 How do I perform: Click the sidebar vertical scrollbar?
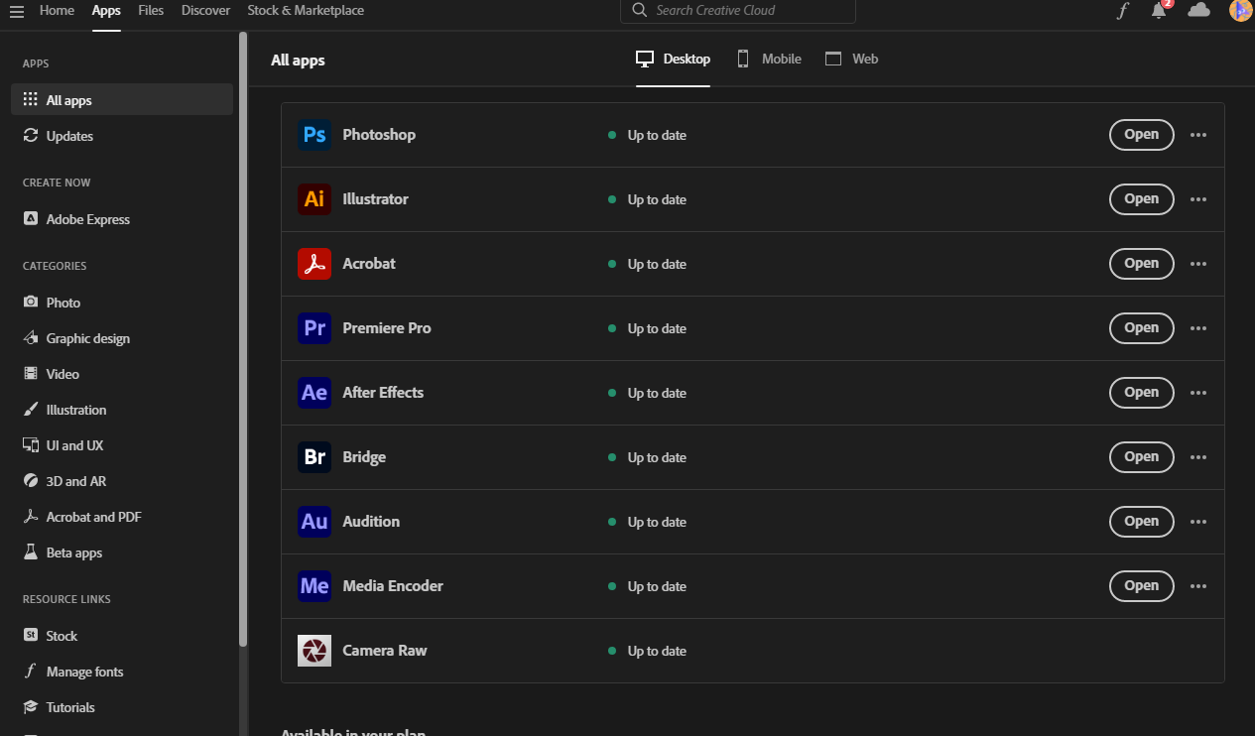[x=243, y=337]
